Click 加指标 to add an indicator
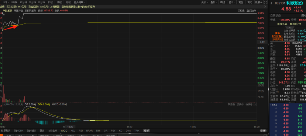The image size is (306, 136). 240,104
